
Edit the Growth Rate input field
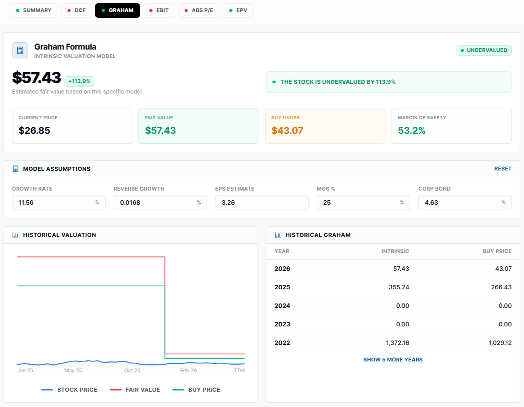(x=59, y=202)
